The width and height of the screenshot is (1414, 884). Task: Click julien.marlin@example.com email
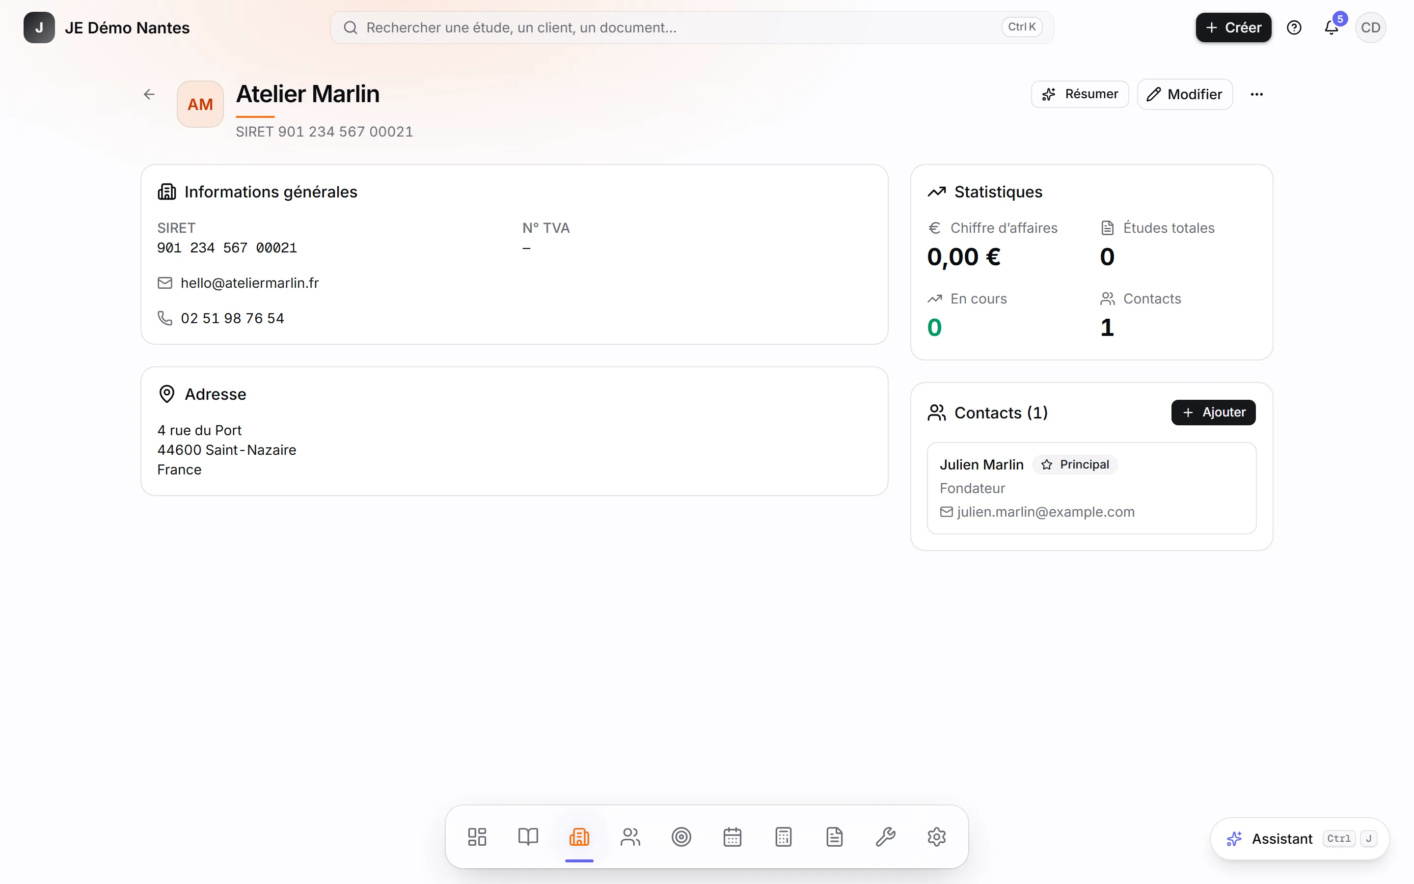(x=1046, y=512)
